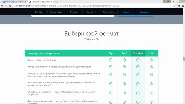Go back using the browser back arrow

click(2, 6)
